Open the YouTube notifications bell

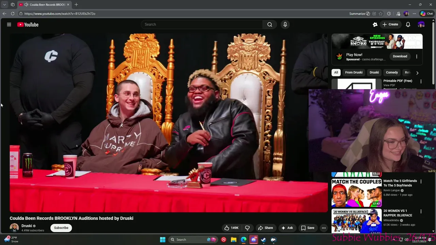pos(408,24)
